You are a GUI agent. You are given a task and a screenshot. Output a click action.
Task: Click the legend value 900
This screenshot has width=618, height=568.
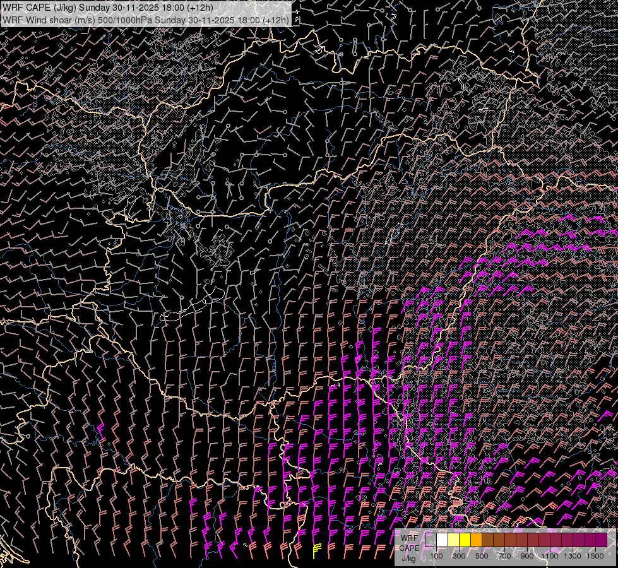pos(527,556)
